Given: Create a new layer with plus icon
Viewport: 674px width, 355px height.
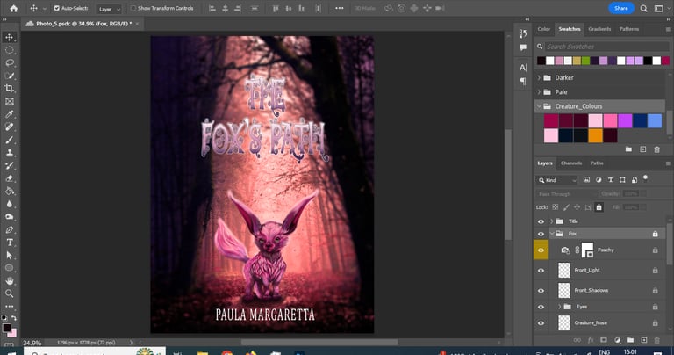Looking at the screenshot, I should [x=643, y=338].
